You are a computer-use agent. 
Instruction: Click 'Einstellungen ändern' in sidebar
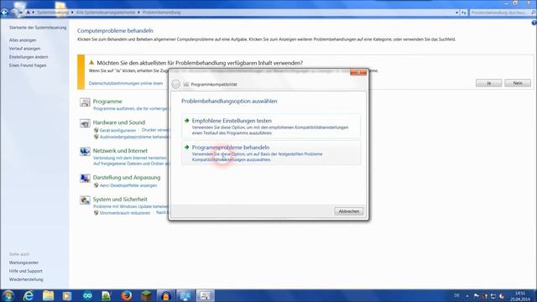click(x=29, y=57)
